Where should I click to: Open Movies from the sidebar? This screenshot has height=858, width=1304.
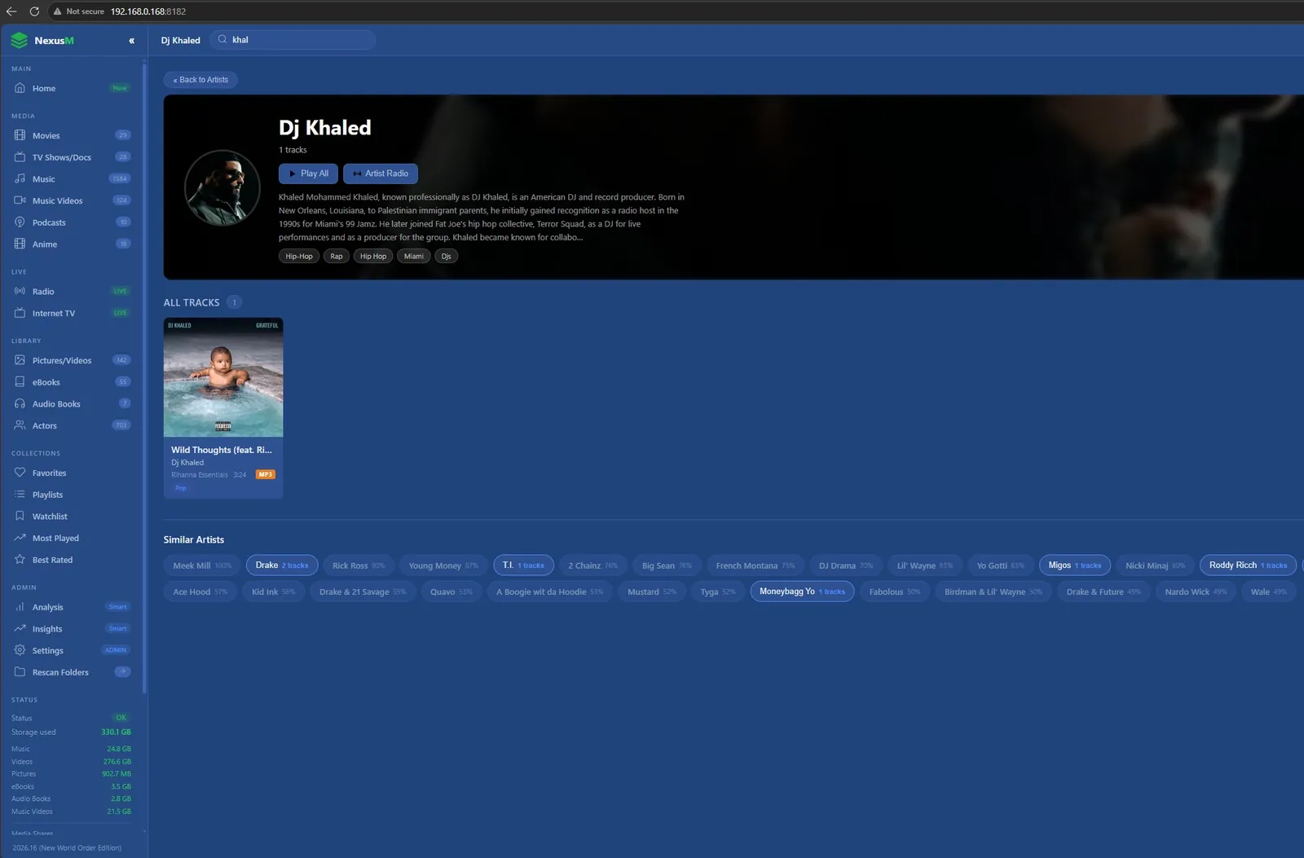[73, 135]
